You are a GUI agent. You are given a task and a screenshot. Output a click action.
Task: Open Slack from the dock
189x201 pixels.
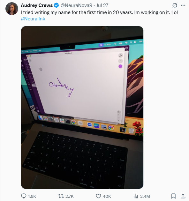click(x=62, y=121)
